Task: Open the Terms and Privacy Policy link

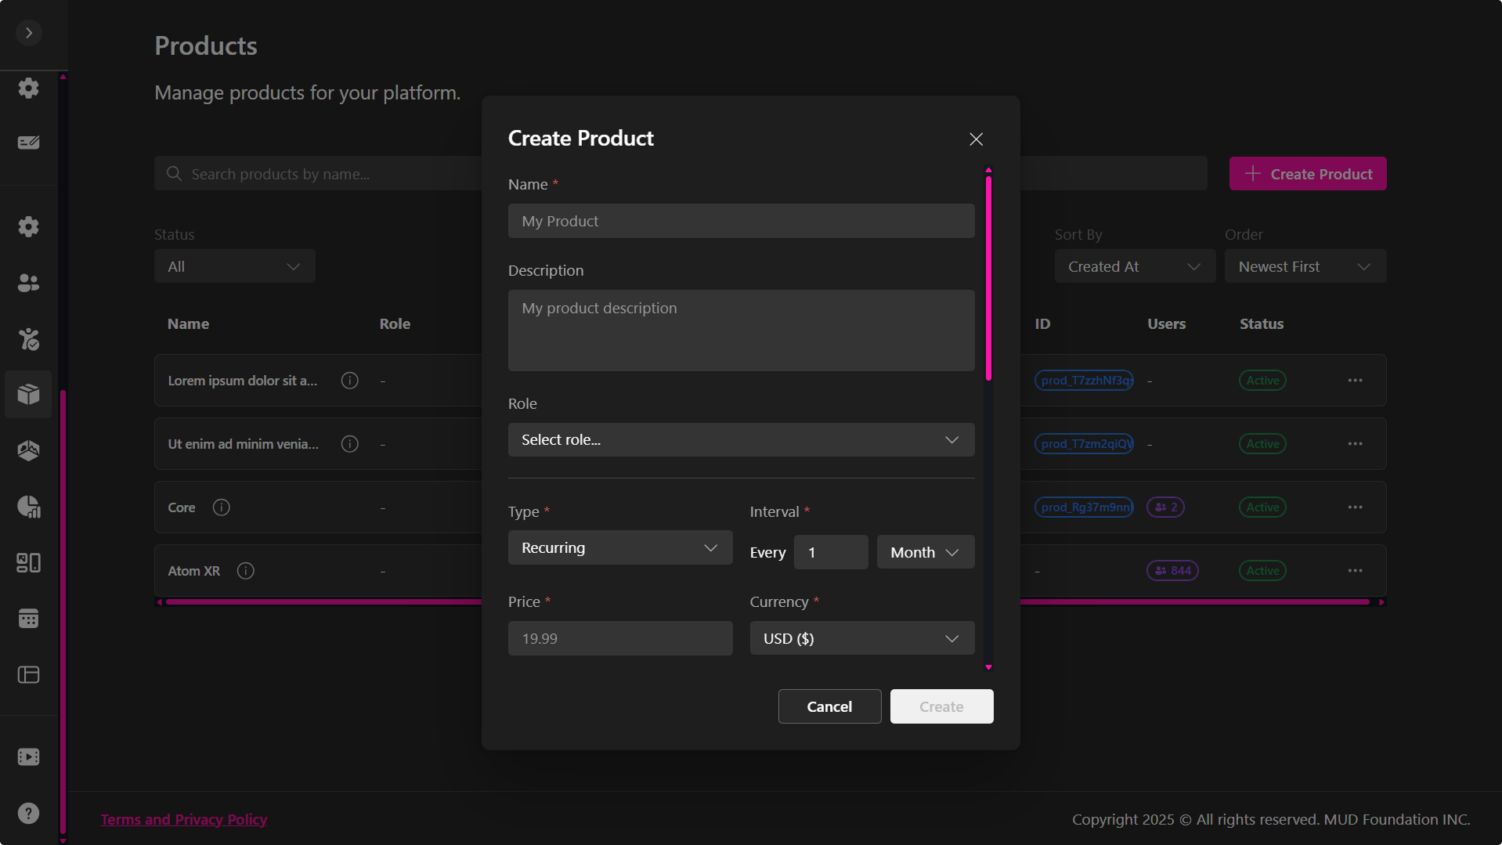Action: tap(183, 819)
